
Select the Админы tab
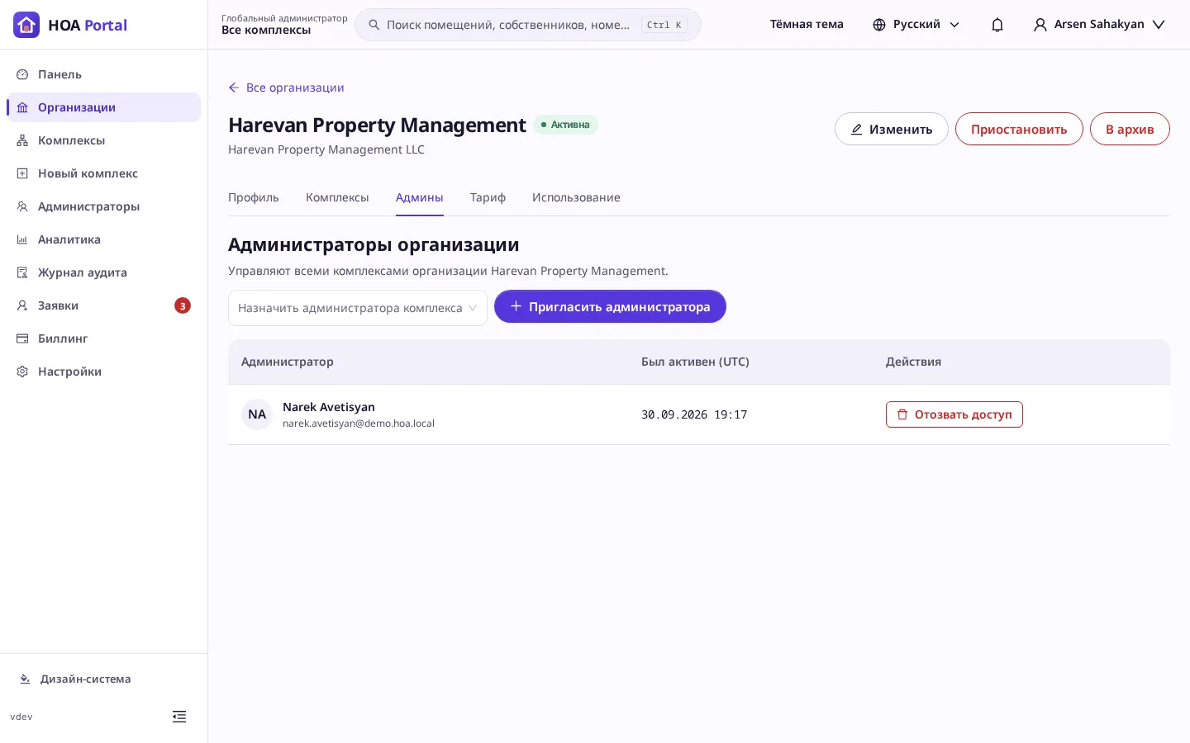420,198
